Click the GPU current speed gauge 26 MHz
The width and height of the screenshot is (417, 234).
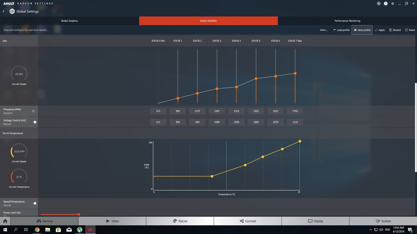click(x=19, y=74)
